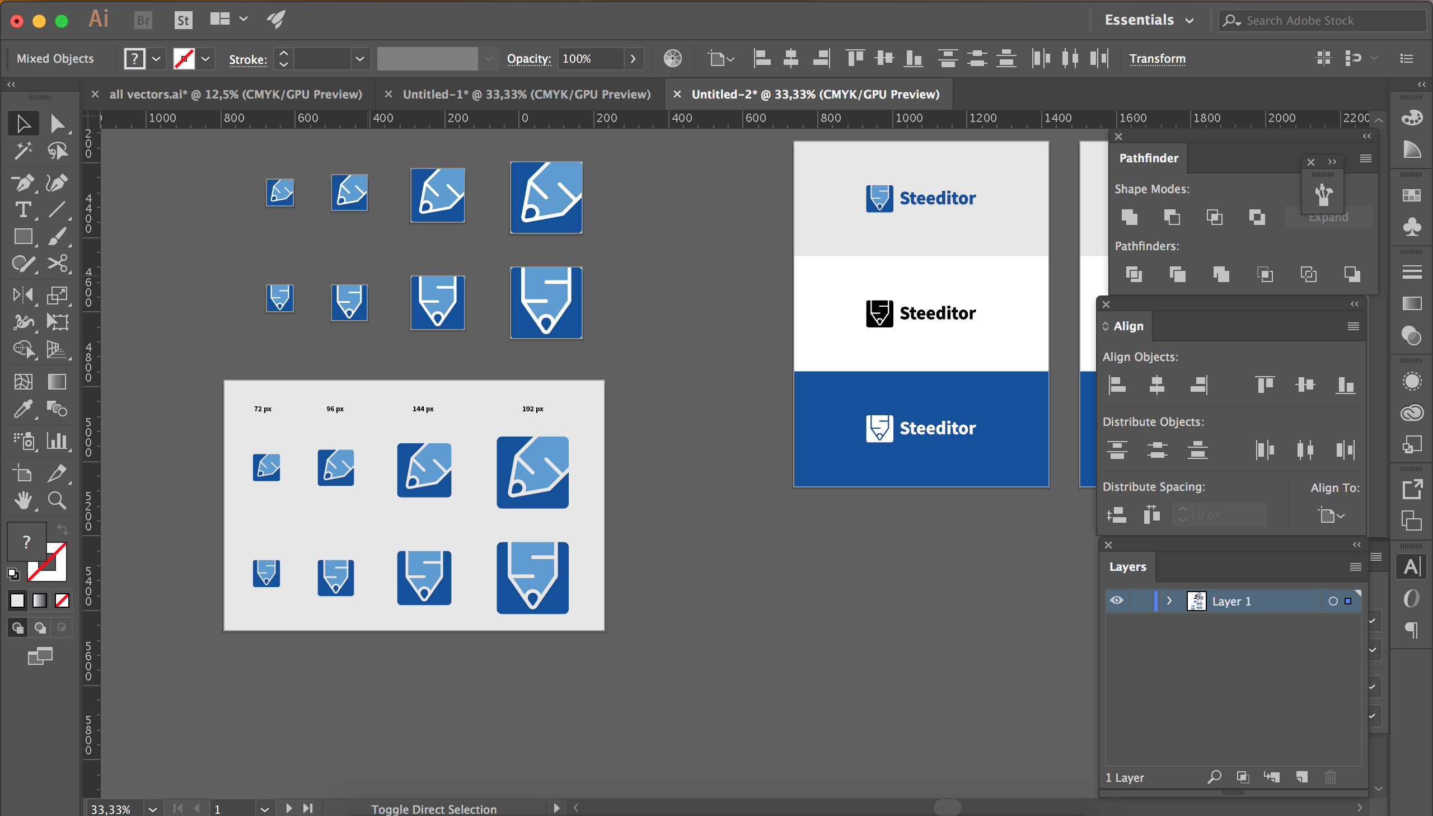
Task: Open the Transform panel link
Action: click(x=1156, y=58)
